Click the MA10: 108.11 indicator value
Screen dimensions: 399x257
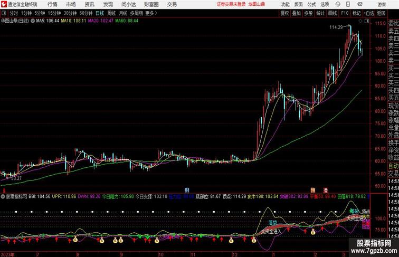tap(73, 21)
